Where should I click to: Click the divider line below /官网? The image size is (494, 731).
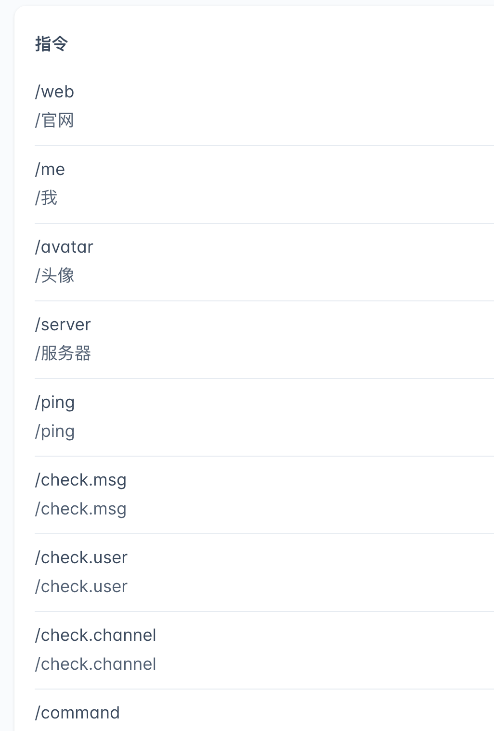tap(264, 146)
